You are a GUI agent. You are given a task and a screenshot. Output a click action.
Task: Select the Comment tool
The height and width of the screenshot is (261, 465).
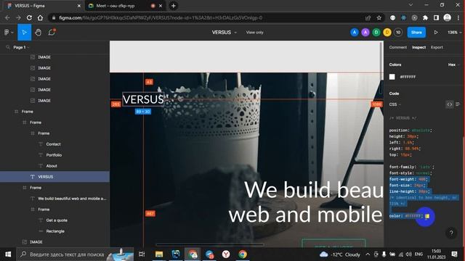pos(52,32)
